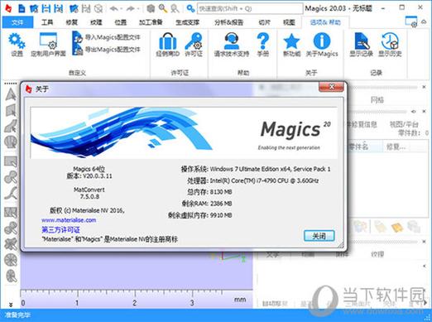The width and height of the screenshot is (432, 322).
Task: Select the 选项&帮助 ribbon tab
Action: tap(325, 22)
